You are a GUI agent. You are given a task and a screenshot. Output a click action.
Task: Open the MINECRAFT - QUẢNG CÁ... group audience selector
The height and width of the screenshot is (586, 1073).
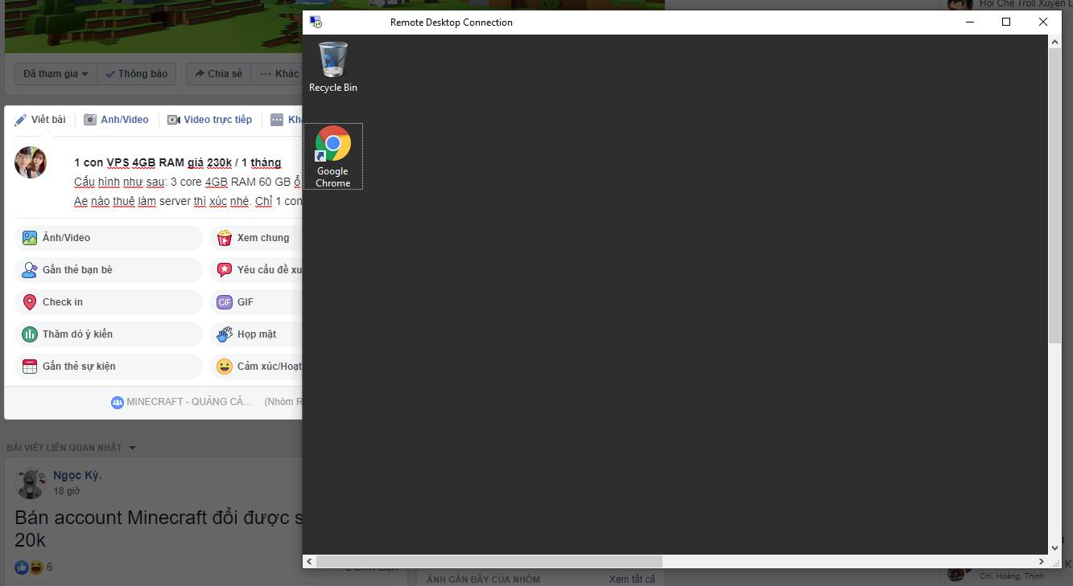182,402
